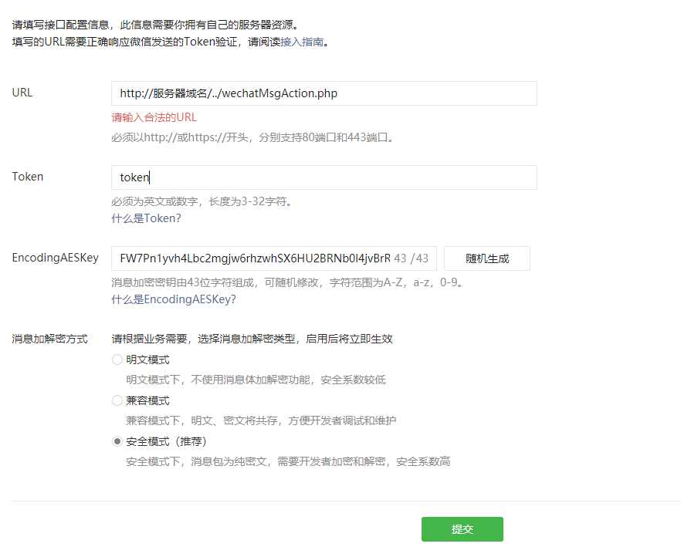Image resolution: width=681 pixels, height=547 pixels.
Task: Click the Token field label
Action: coord(27,177)
